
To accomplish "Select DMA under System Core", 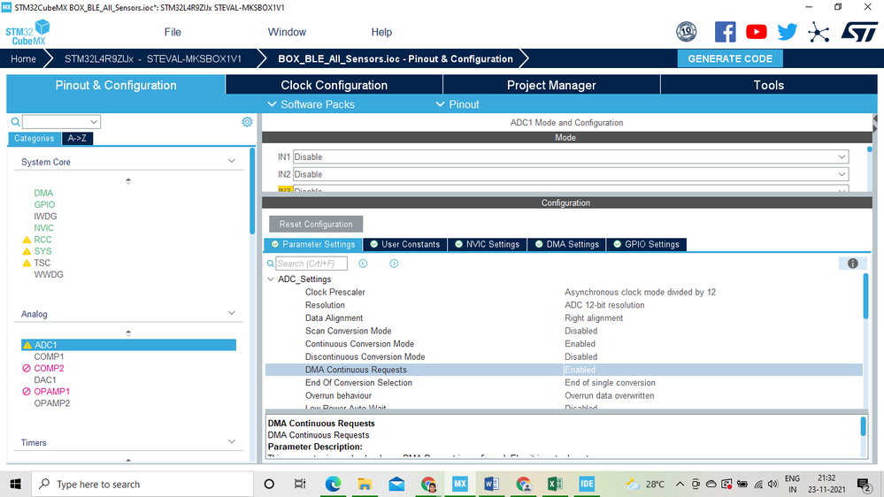I will (43, 193).
